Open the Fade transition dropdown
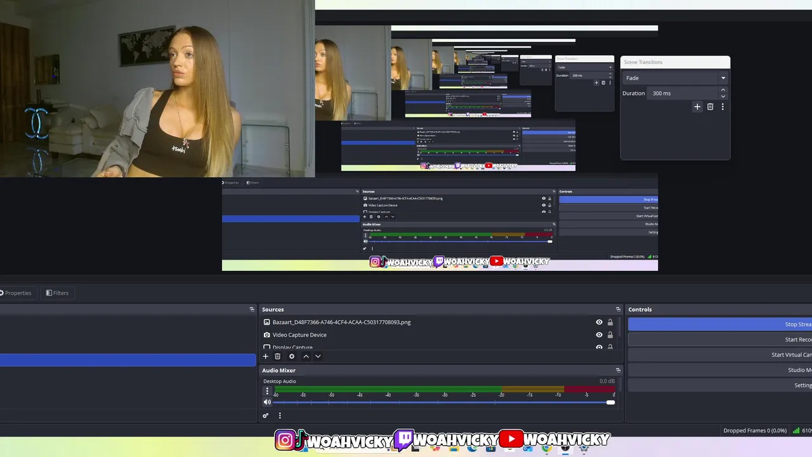Viewport: 812px width, 457px height. click(675, 78)
